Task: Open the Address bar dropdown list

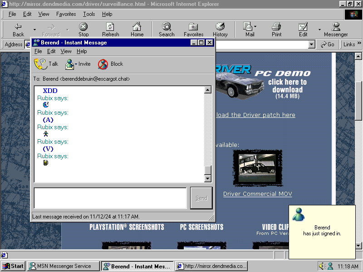Action: pyautogui.click(x=311, y=44)
